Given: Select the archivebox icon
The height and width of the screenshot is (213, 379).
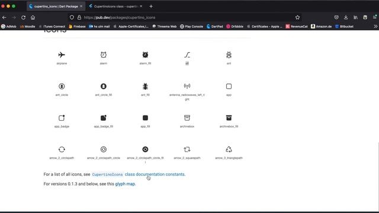Looking at the screenshot, I should (x=187, y=118).
